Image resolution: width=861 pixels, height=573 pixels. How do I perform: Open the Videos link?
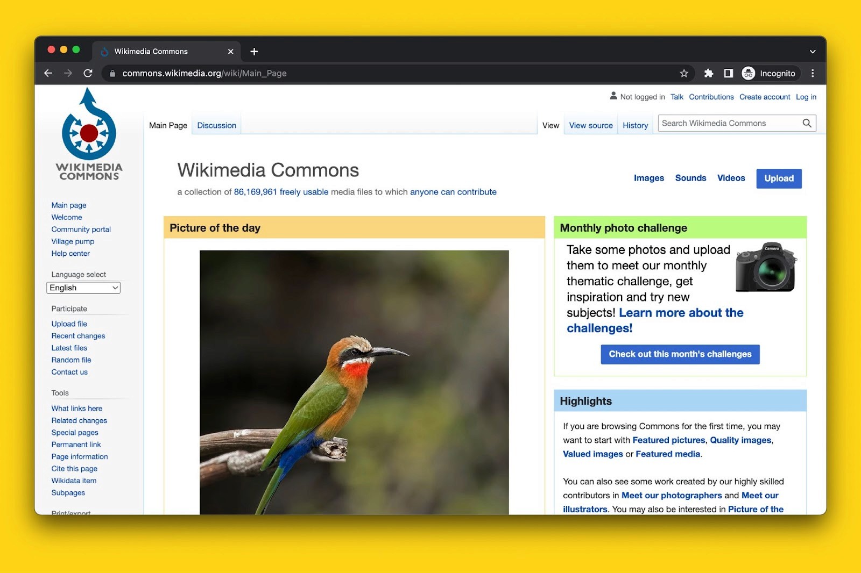pos(731,178)
